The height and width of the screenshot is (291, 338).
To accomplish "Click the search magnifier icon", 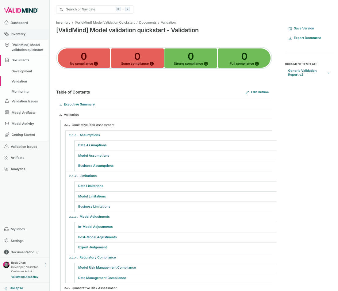I will click(61, 10).
